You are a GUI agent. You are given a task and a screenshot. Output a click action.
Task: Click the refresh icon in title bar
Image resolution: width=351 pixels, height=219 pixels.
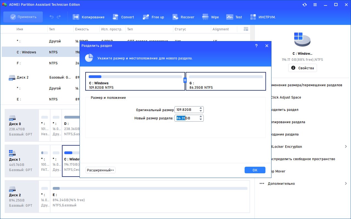[305, 5]
